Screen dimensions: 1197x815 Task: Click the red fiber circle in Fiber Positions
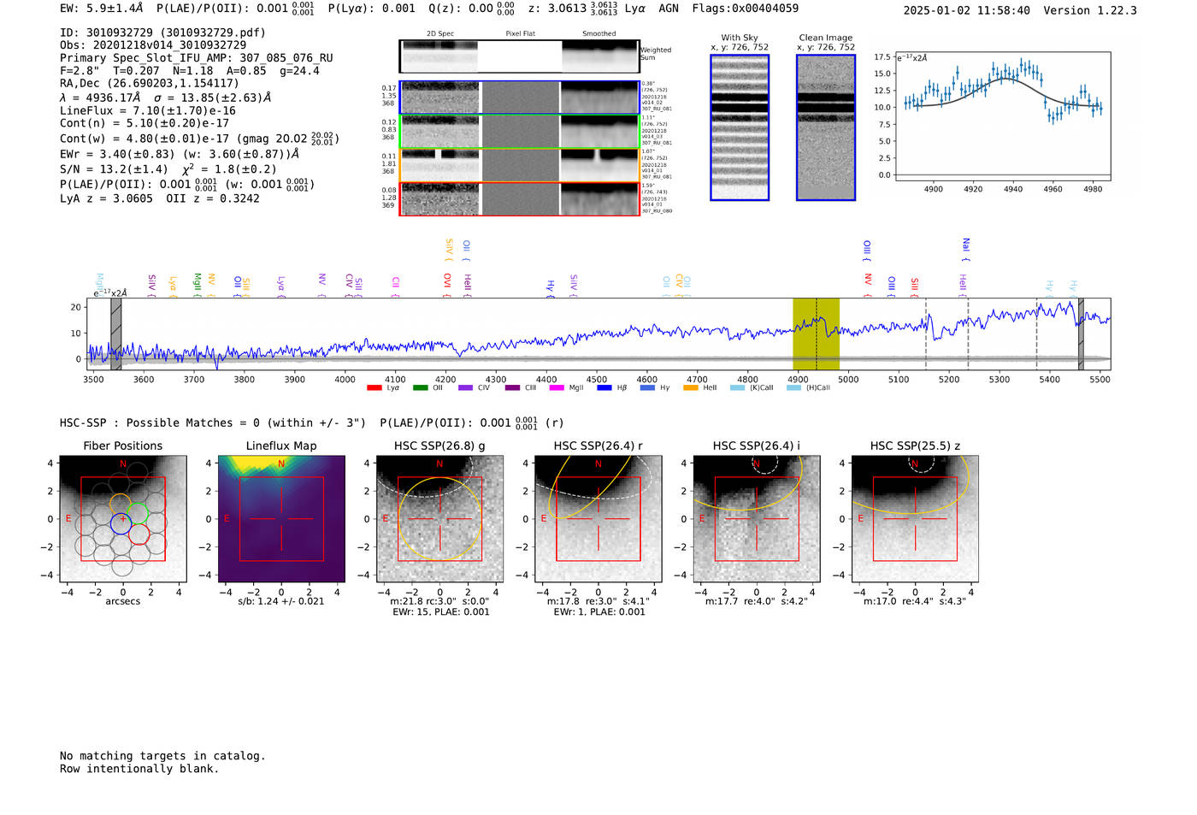(139, 534)
